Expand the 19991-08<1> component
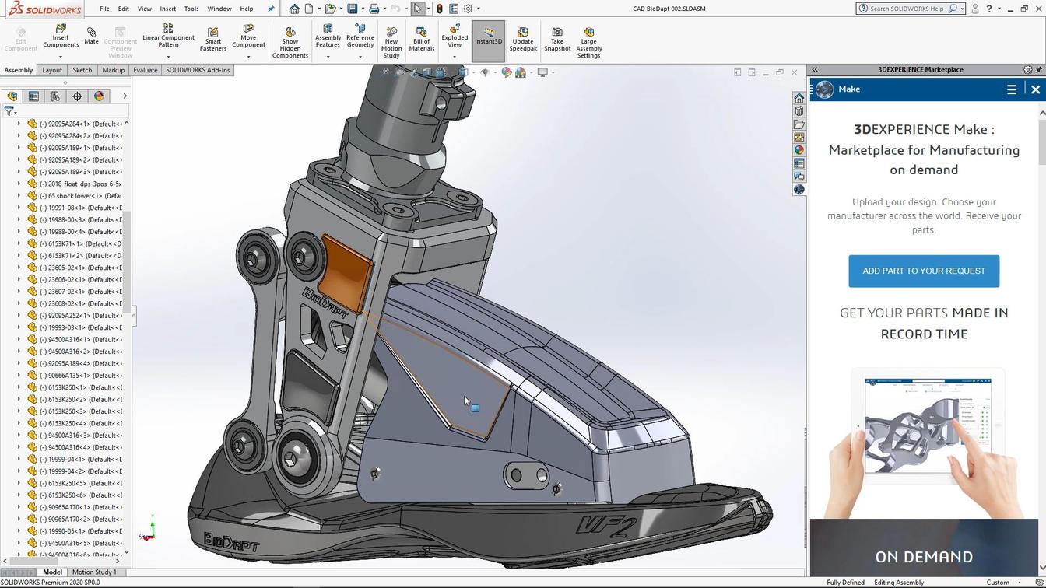Viewport: 1046px width, 588px height. [19, 208]
